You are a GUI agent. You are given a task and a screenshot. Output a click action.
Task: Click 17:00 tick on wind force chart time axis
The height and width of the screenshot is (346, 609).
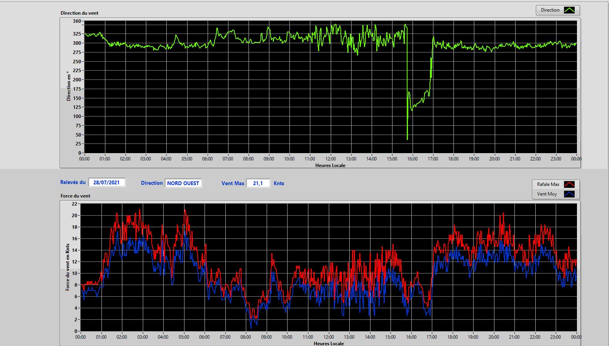click(x=431, y=337)
